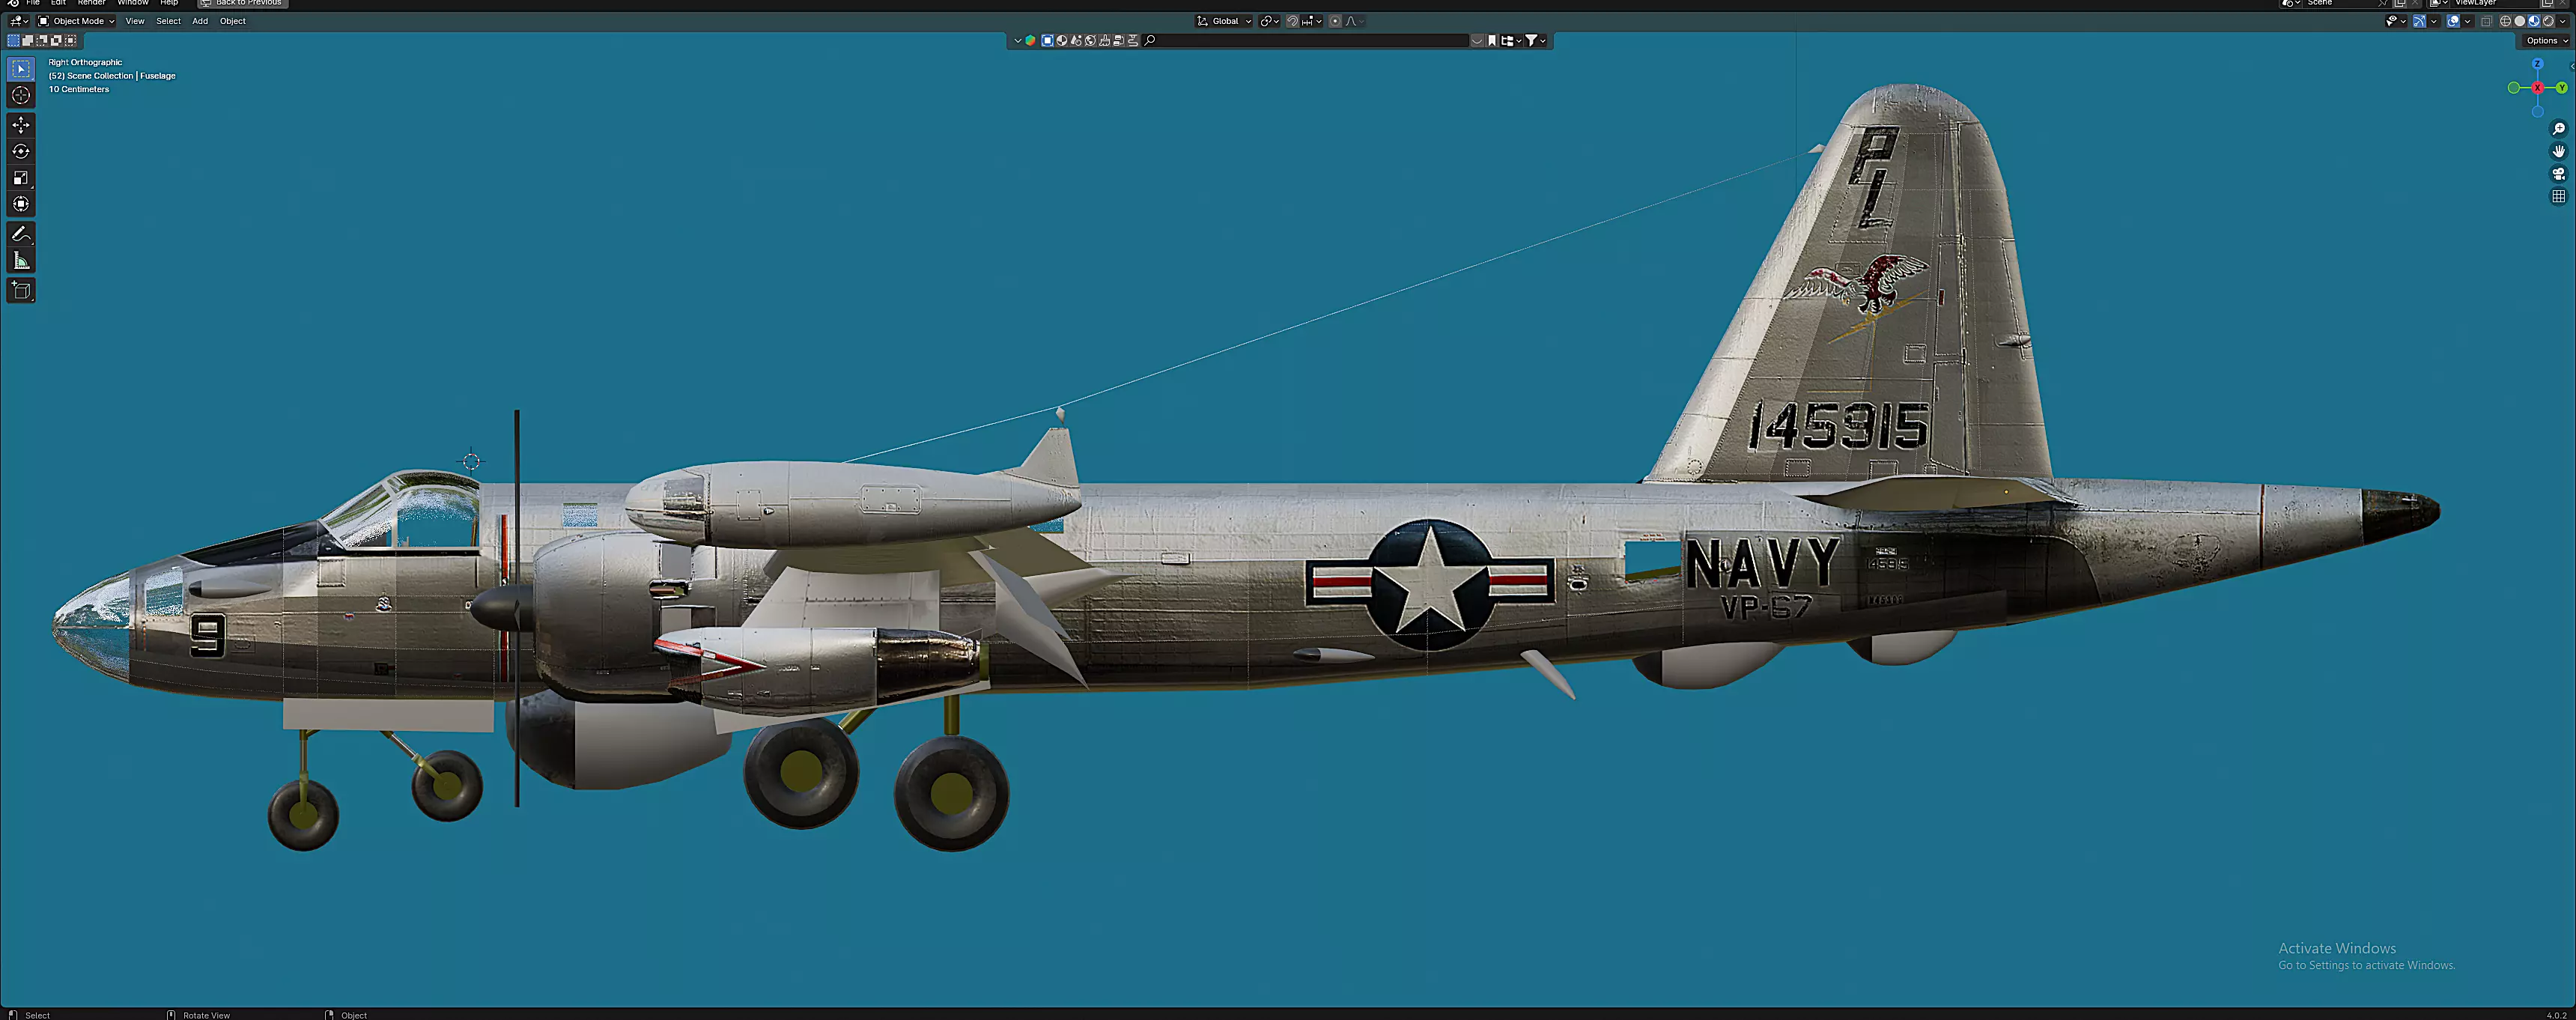Open the Help menu
Viewport: 2576px width, 1020px height.
(169, 3)
